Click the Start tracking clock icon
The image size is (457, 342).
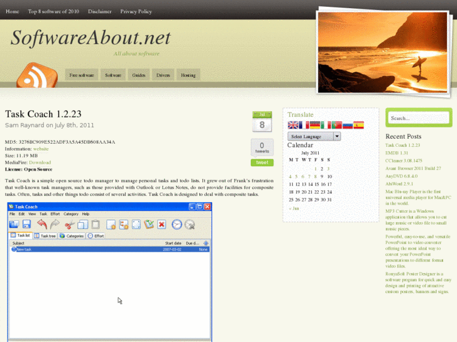pos(177,225)
